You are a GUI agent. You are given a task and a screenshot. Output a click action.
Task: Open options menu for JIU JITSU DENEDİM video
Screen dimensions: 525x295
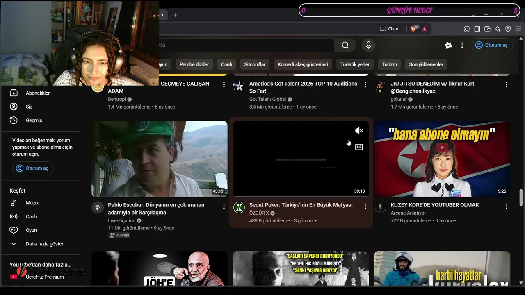click(507, 85)
